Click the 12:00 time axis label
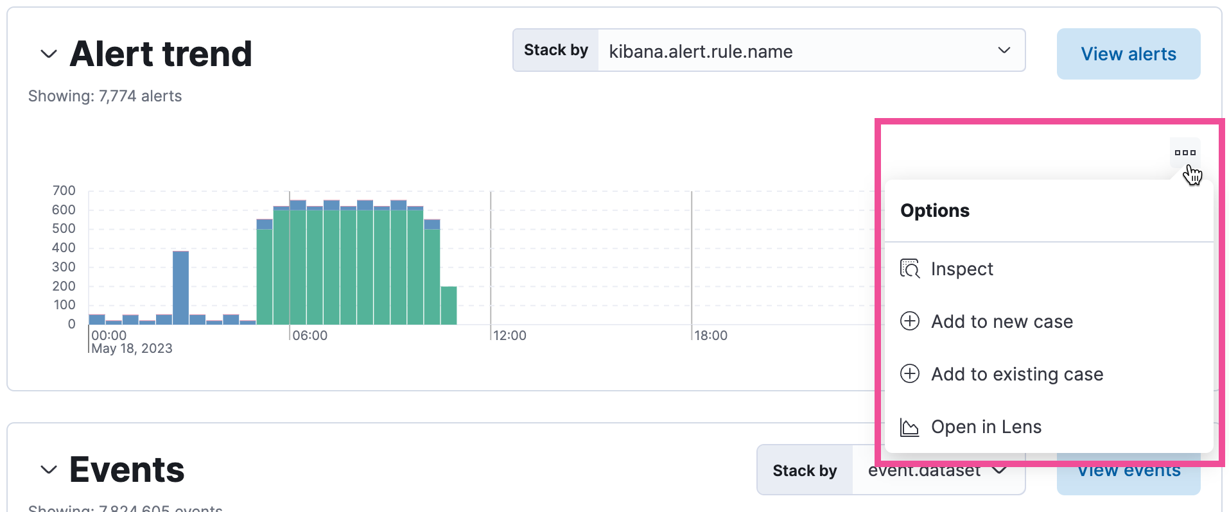 (x=510, y=336)
